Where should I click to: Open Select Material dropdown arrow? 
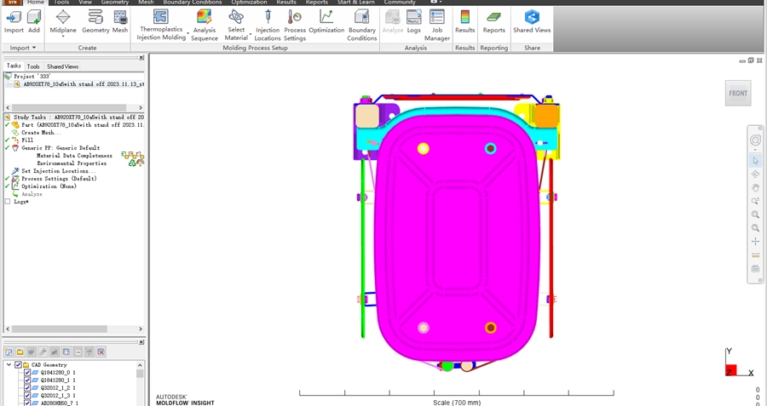[251, 34]
